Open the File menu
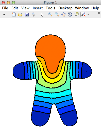 [5, 8]
